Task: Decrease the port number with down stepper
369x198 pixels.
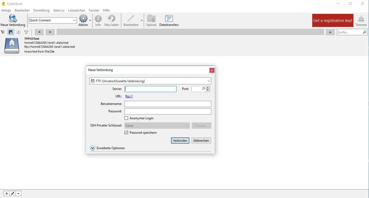Action: point(208,90)
